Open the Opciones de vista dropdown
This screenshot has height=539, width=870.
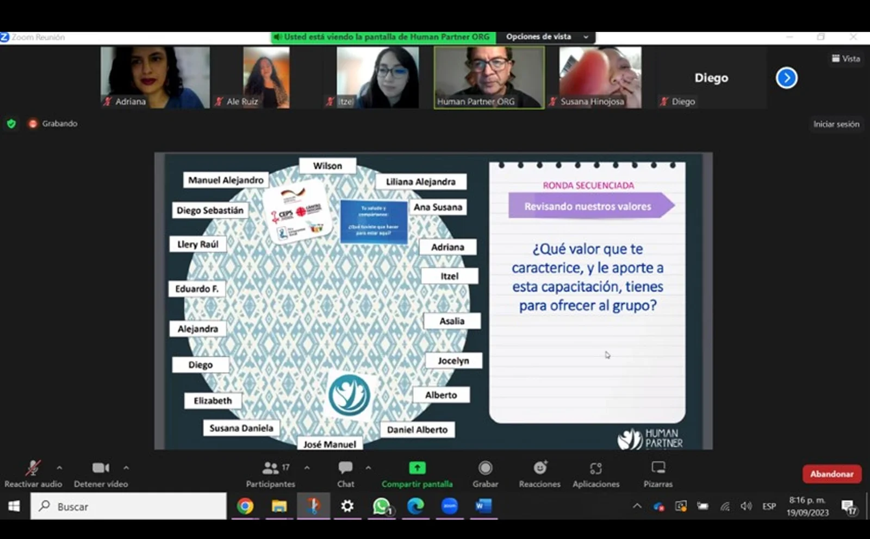546,37
